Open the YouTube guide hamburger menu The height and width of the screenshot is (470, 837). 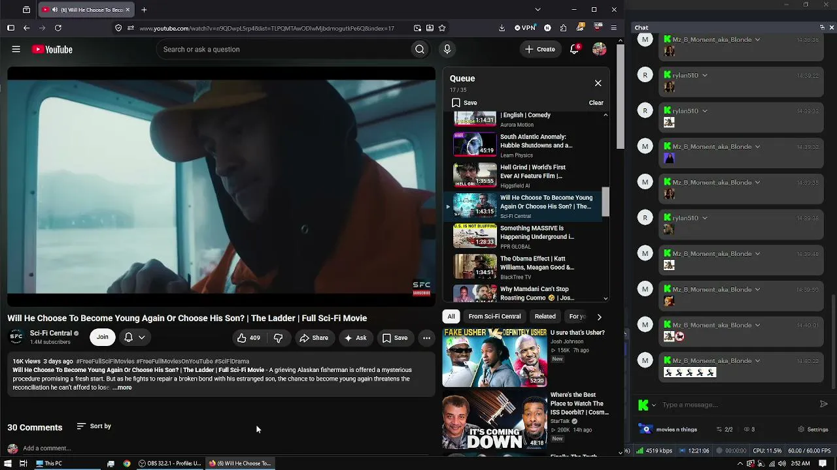(16, 50)
